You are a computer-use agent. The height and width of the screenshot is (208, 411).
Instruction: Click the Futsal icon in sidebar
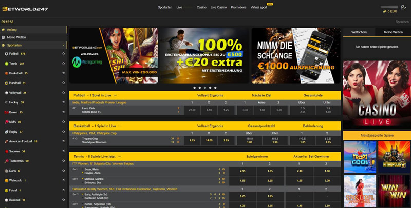tap(6, 191)
